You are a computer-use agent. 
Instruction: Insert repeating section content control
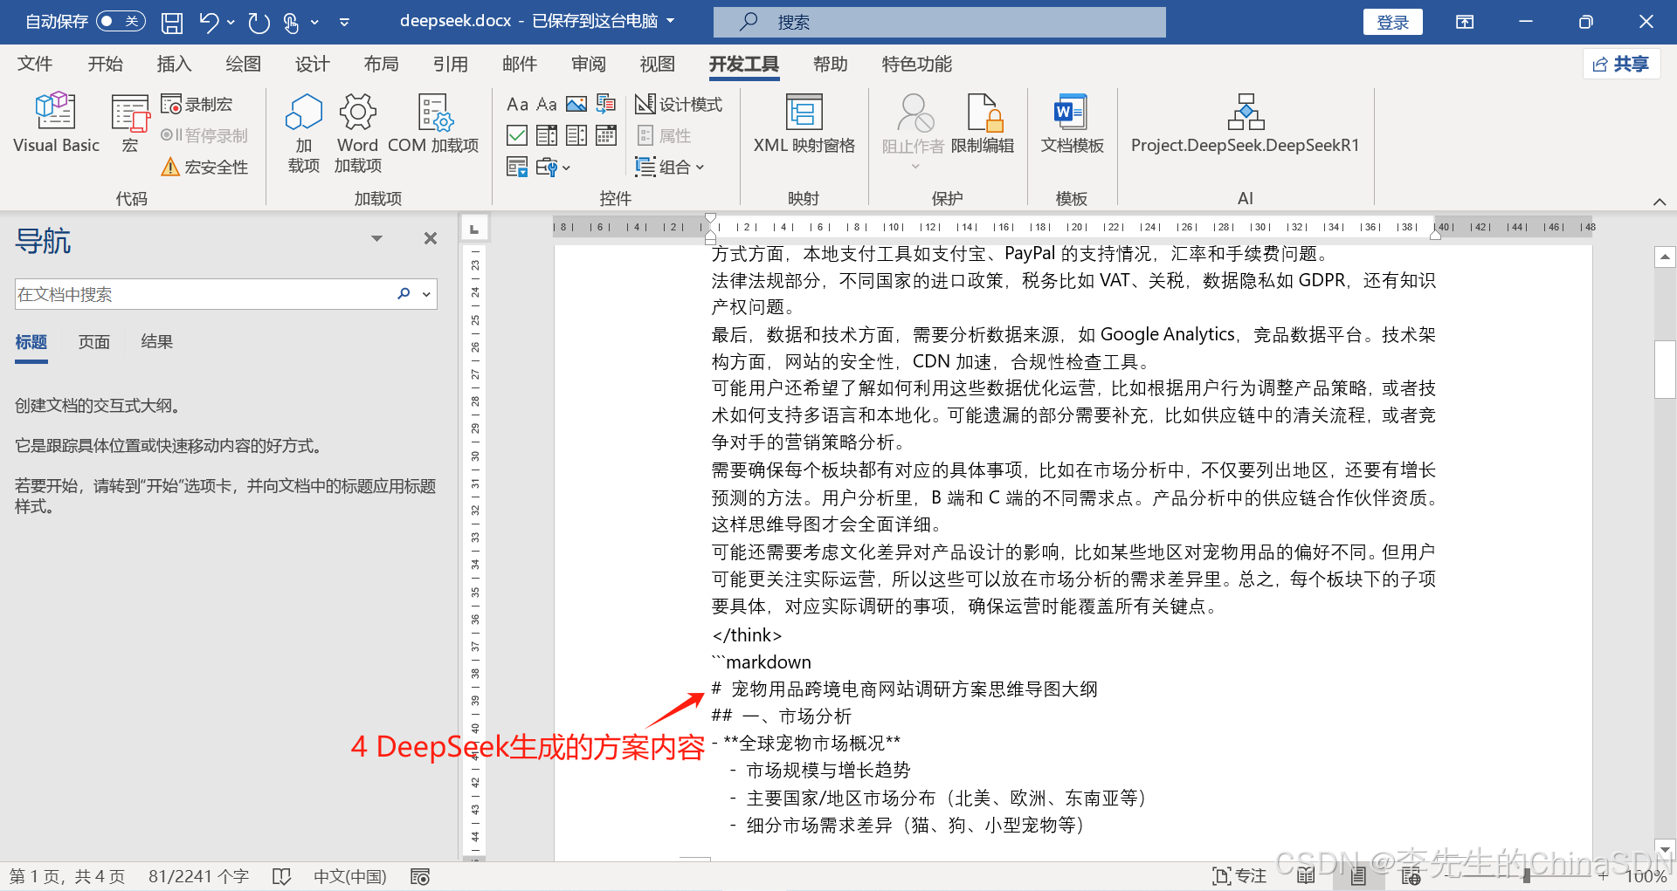coord(517,167)
